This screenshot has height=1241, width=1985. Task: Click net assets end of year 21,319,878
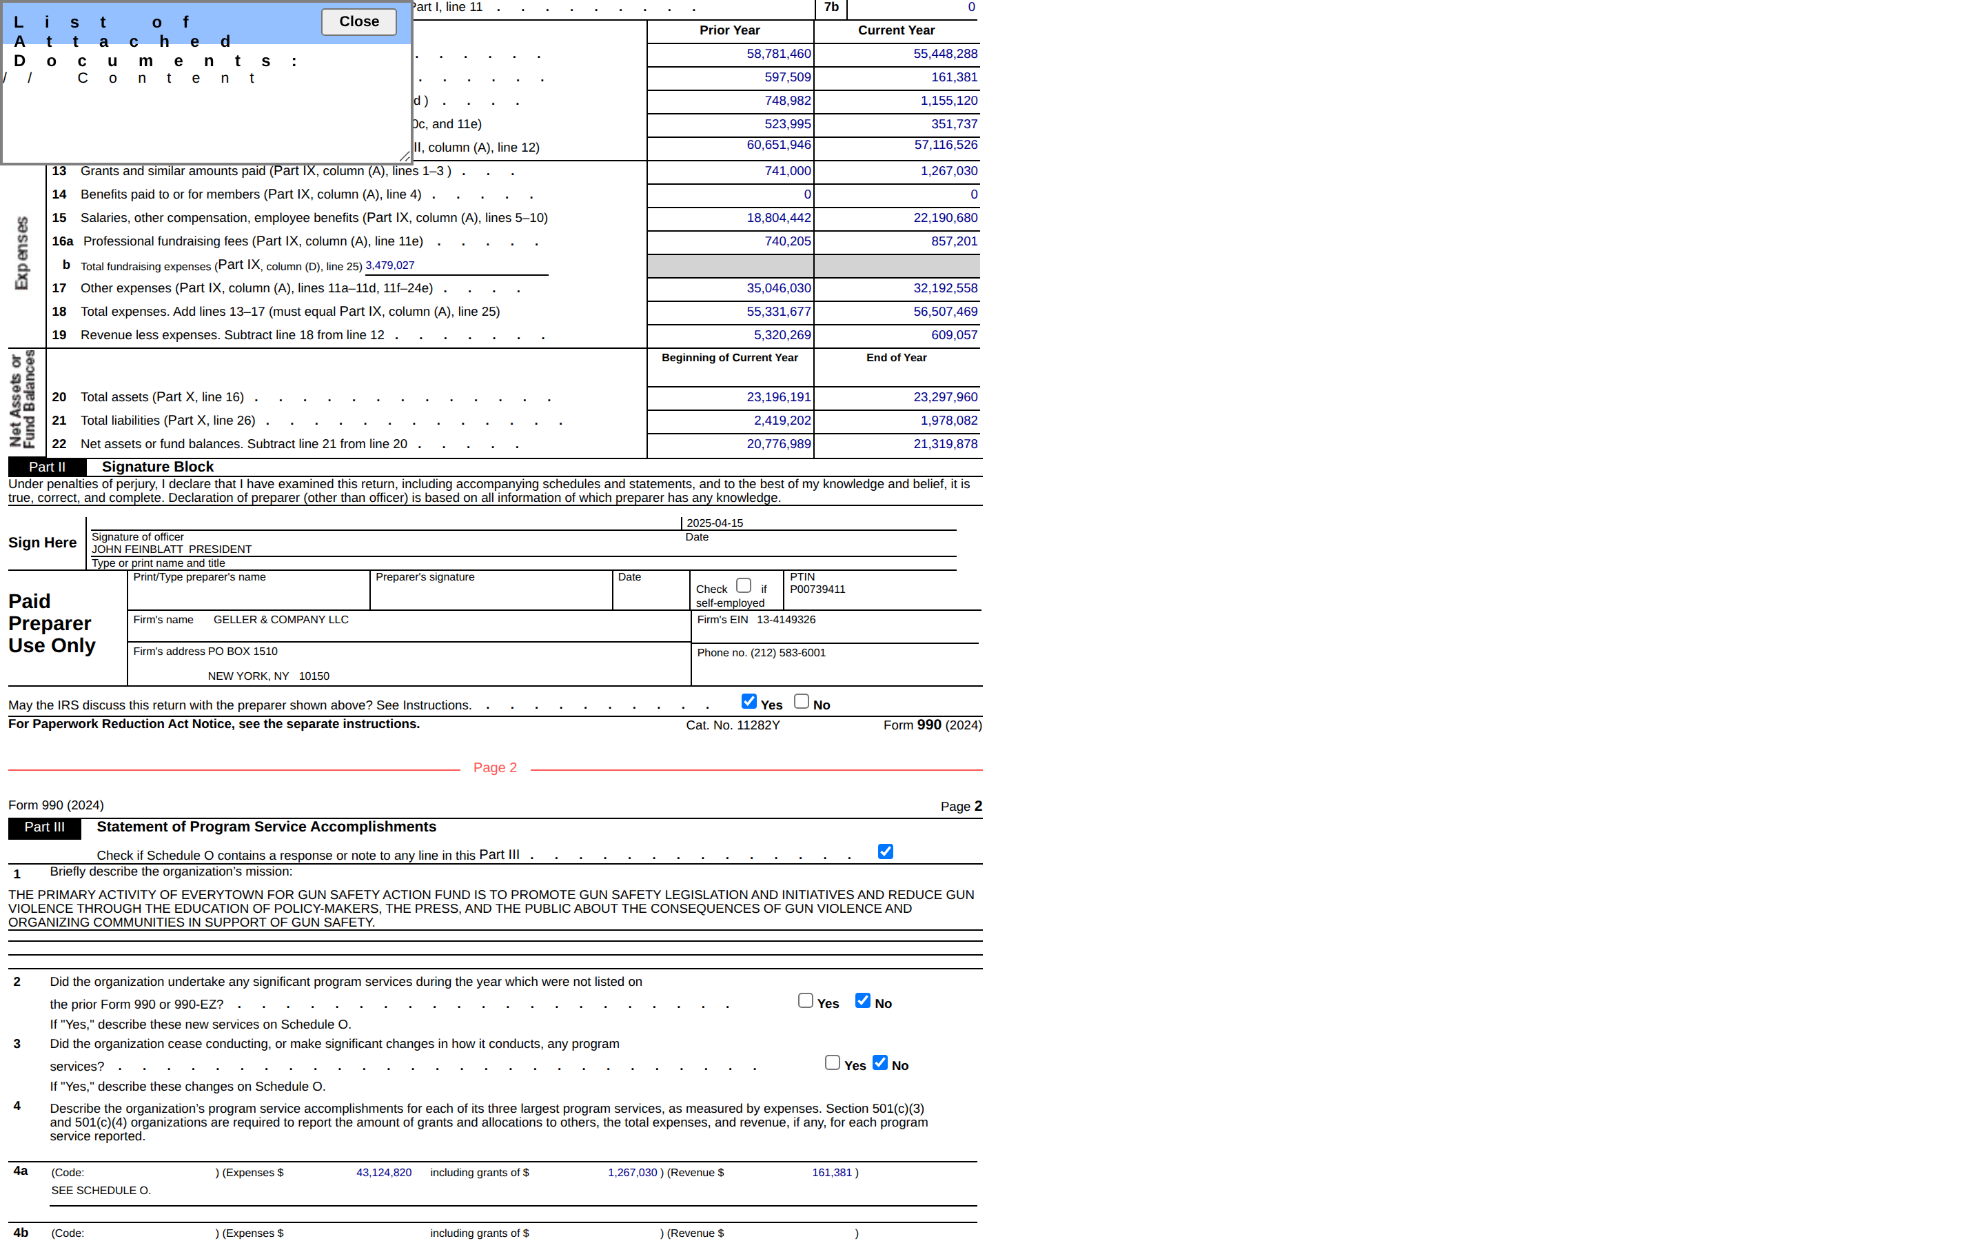[x=945, y=443]
